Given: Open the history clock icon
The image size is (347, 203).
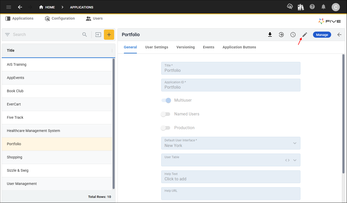Looking at the screenshot, I should [293, 35].
